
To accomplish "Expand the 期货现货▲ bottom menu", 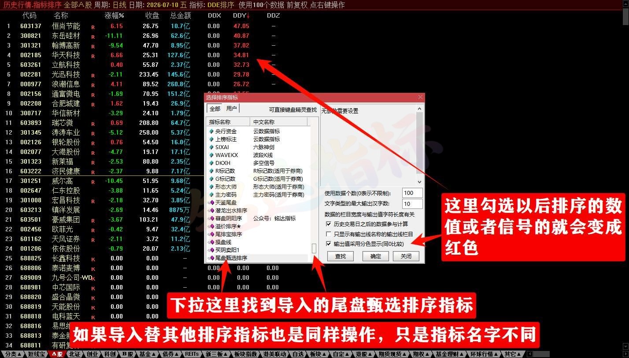I will tap(392, 354).
